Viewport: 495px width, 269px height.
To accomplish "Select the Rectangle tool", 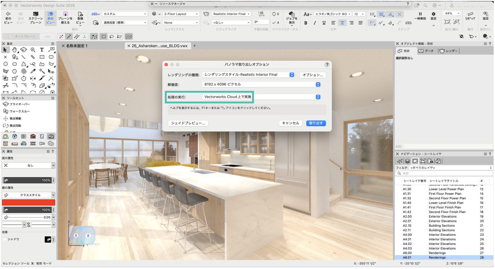I will click(x=42, y=57).
